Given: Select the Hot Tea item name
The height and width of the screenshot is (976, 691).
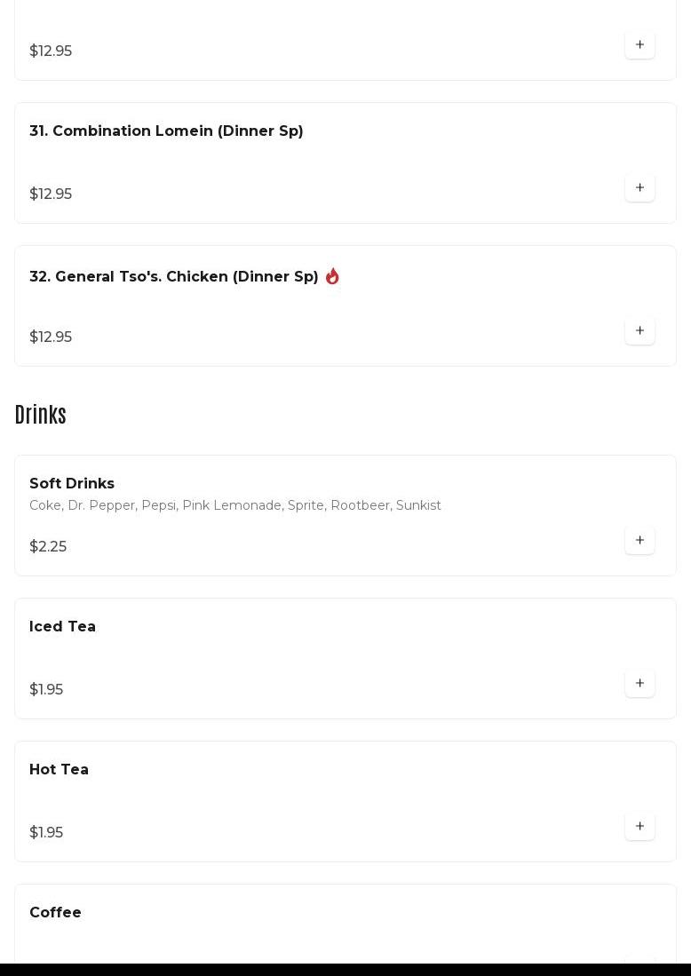Looking at the screenshot, I should tap(59, 770).
